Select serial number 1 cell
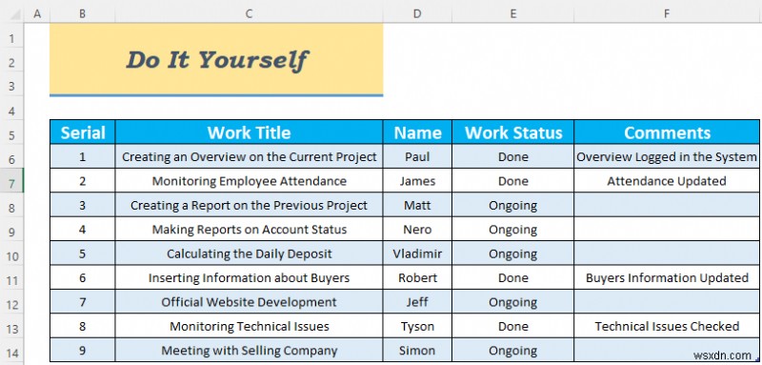Viewport: 762px width, 365px height. coord(83,156)
